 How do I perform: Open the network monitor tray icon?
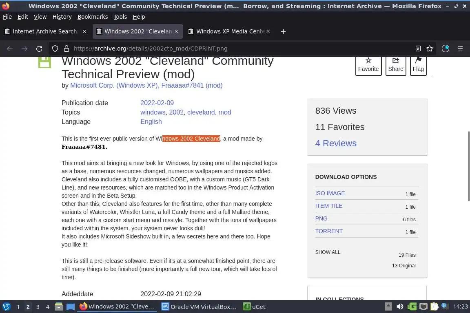pos(423,307)
